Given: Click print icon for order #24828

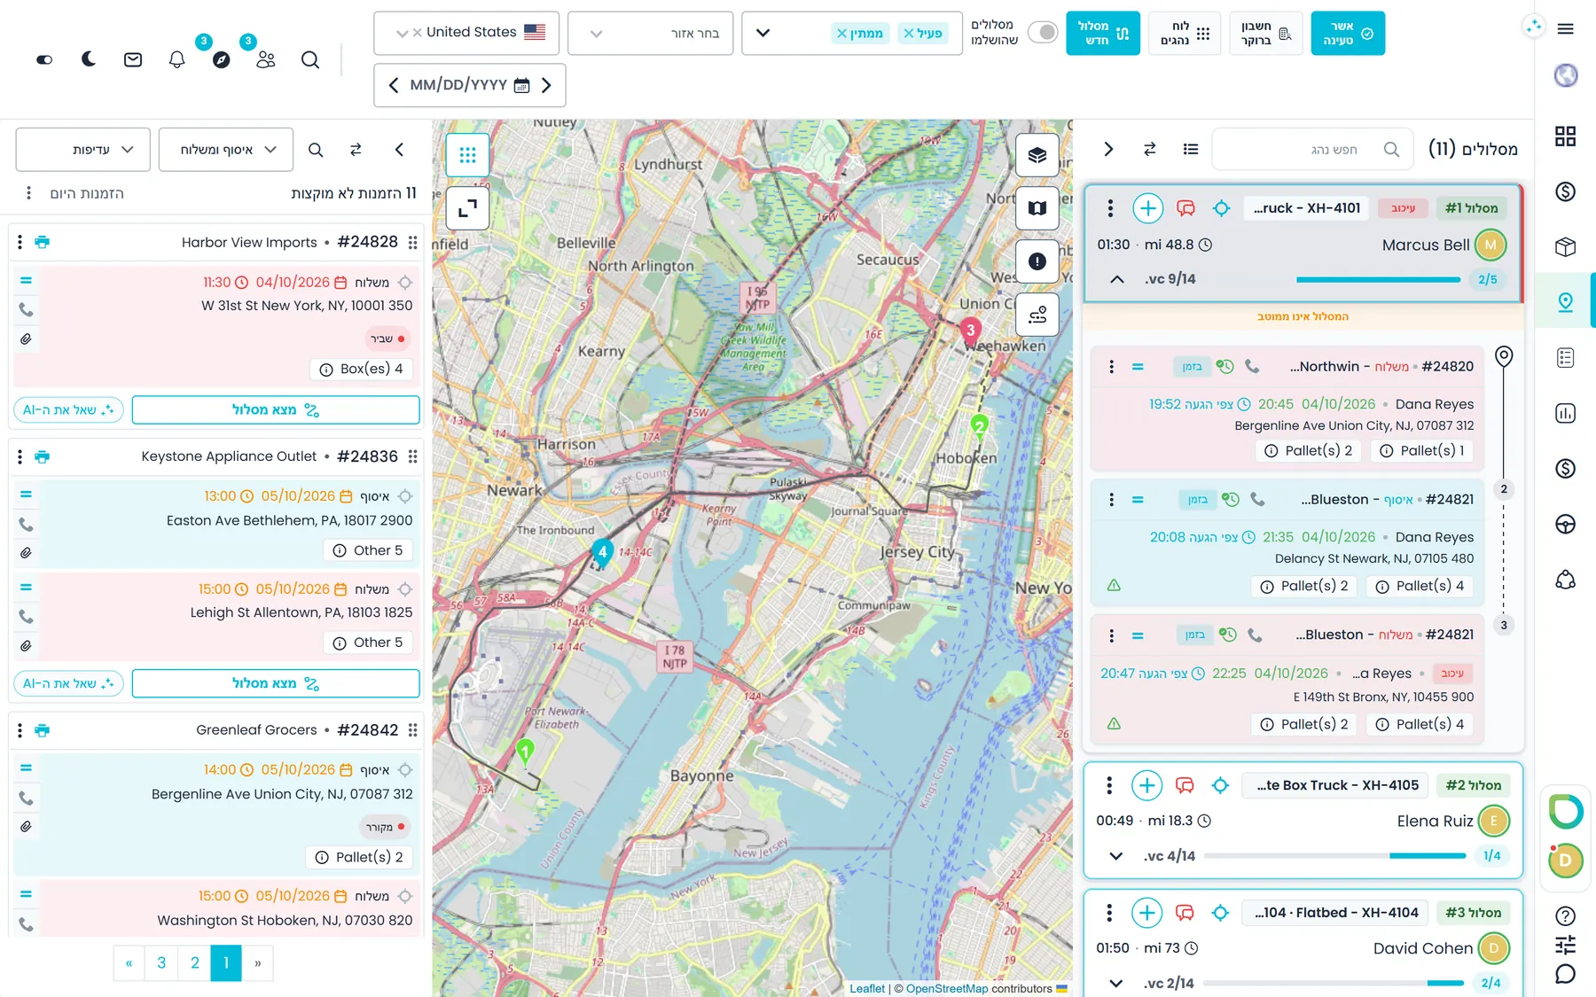Looking at the screenshot, I should pos(42,242).
